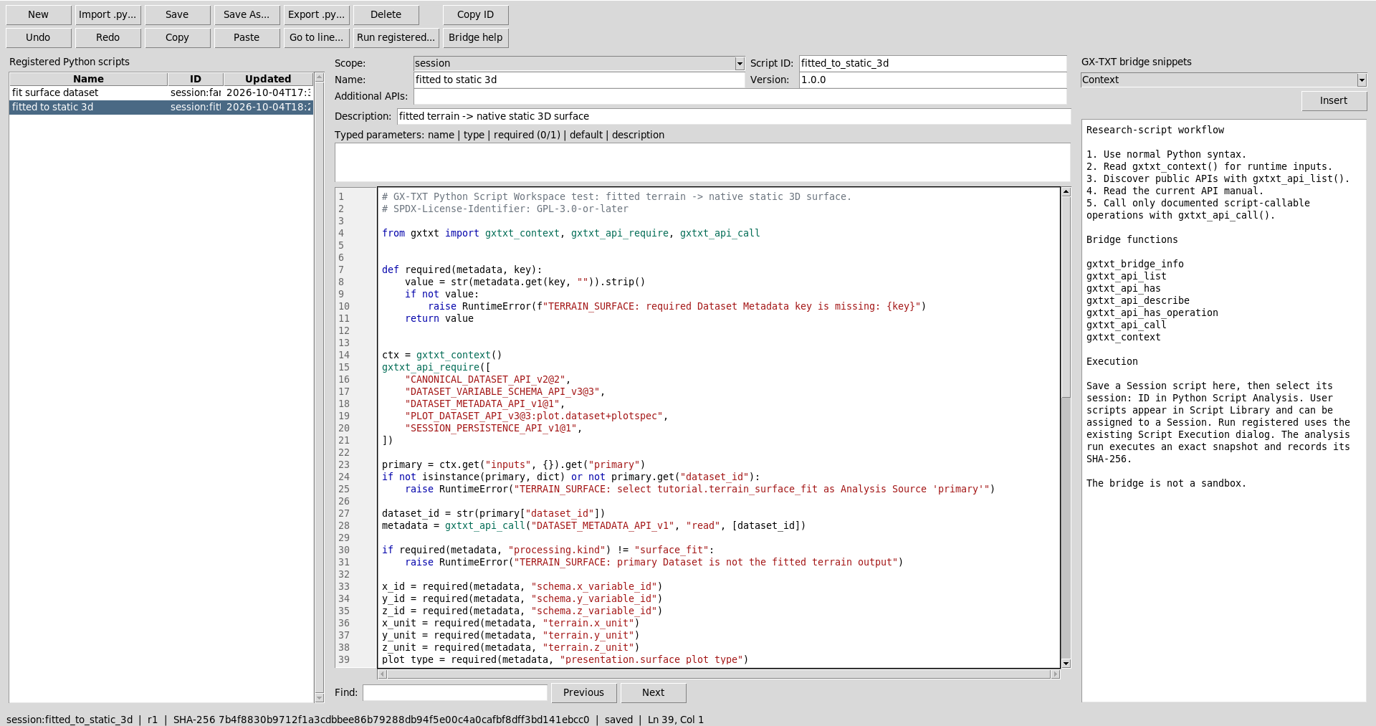Save the current script
This screenshot has width=1376, height=726.
(x=177, y=14)
